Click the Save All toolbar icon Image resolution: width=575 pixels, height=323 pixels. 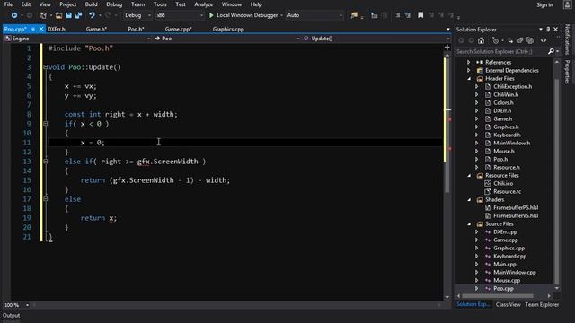pos(78,15)
